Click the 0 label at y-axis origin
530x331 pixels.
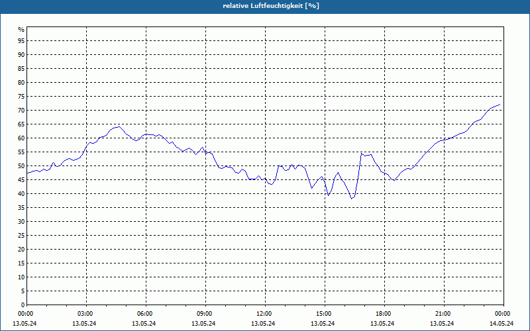tap(23, 305)
